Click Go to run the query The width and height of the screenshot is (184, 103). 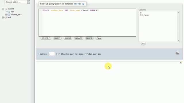point(177,53)
